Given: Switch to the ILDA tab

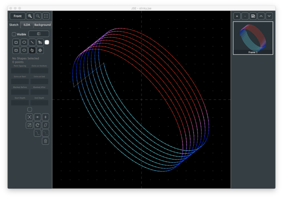Looking at the screenshot, I should pos(27,25).
